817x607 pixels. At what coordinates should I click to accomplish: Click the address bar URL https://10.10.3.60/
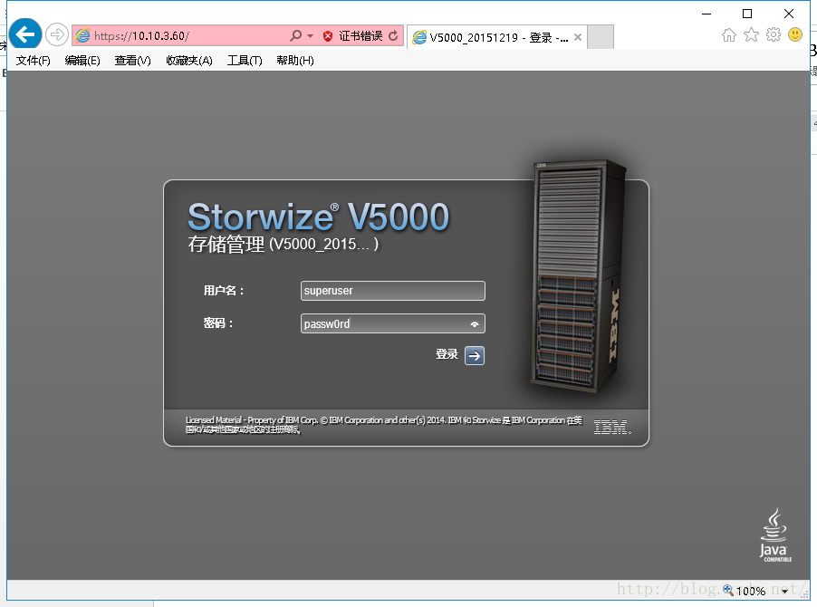[x=141, y=36]
